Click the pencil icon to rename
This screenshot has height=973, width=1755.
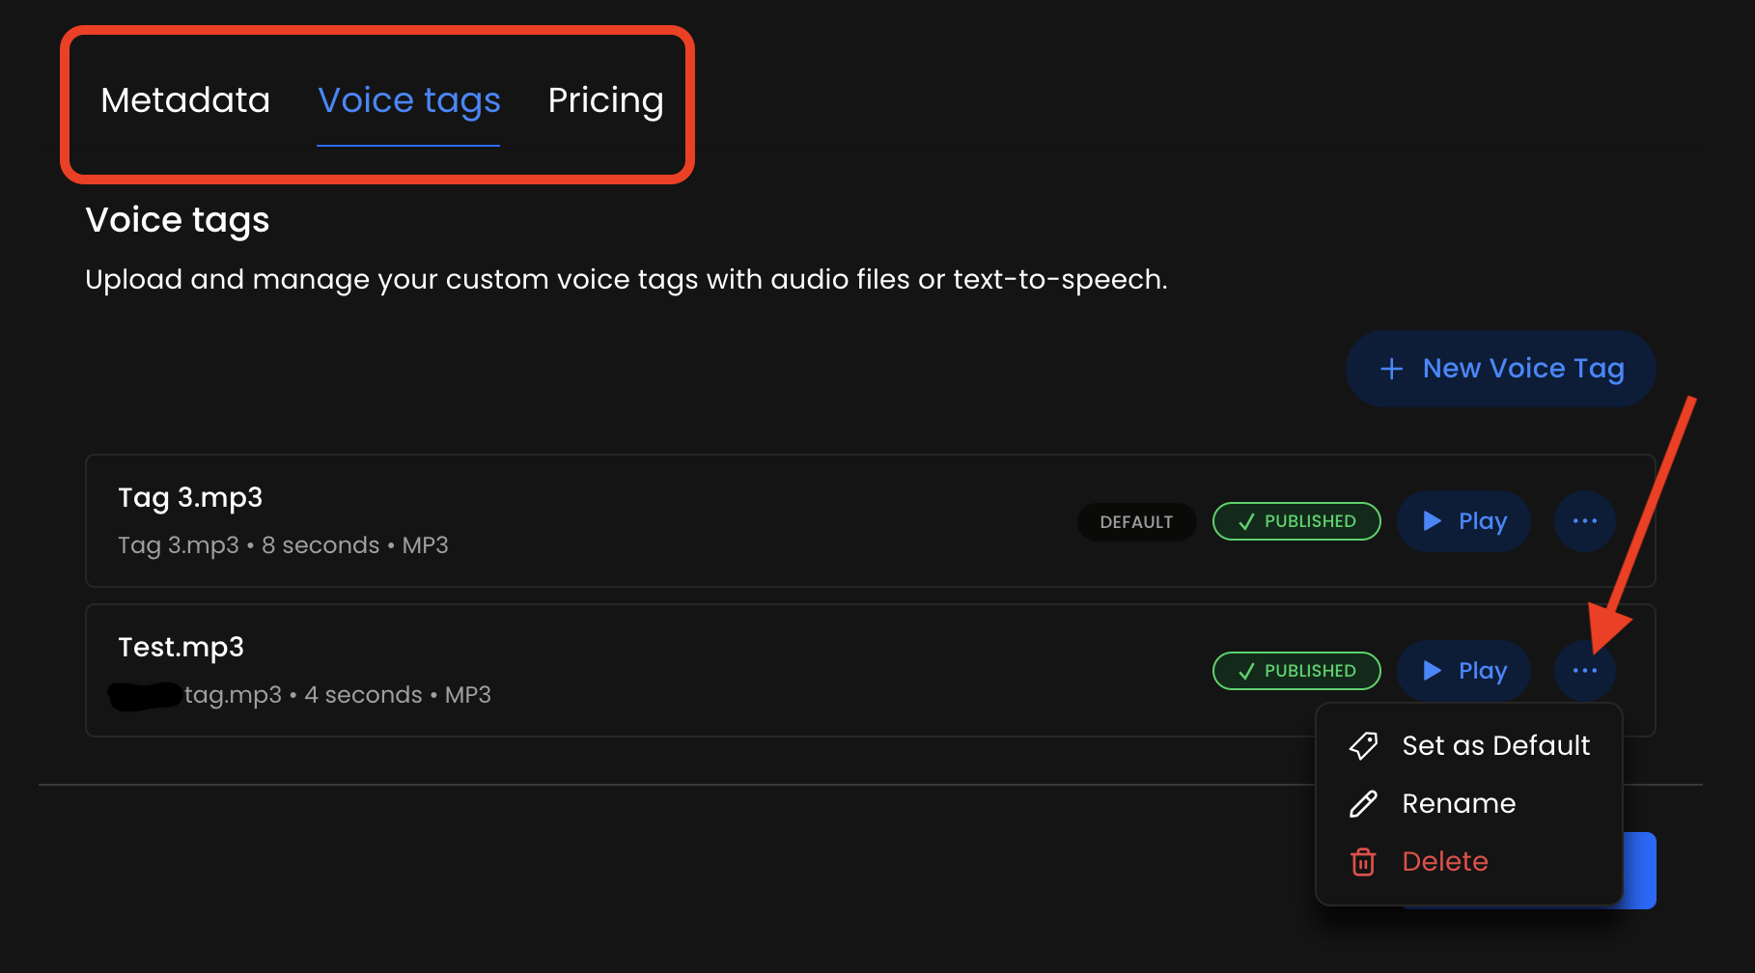coord(1363,804)
